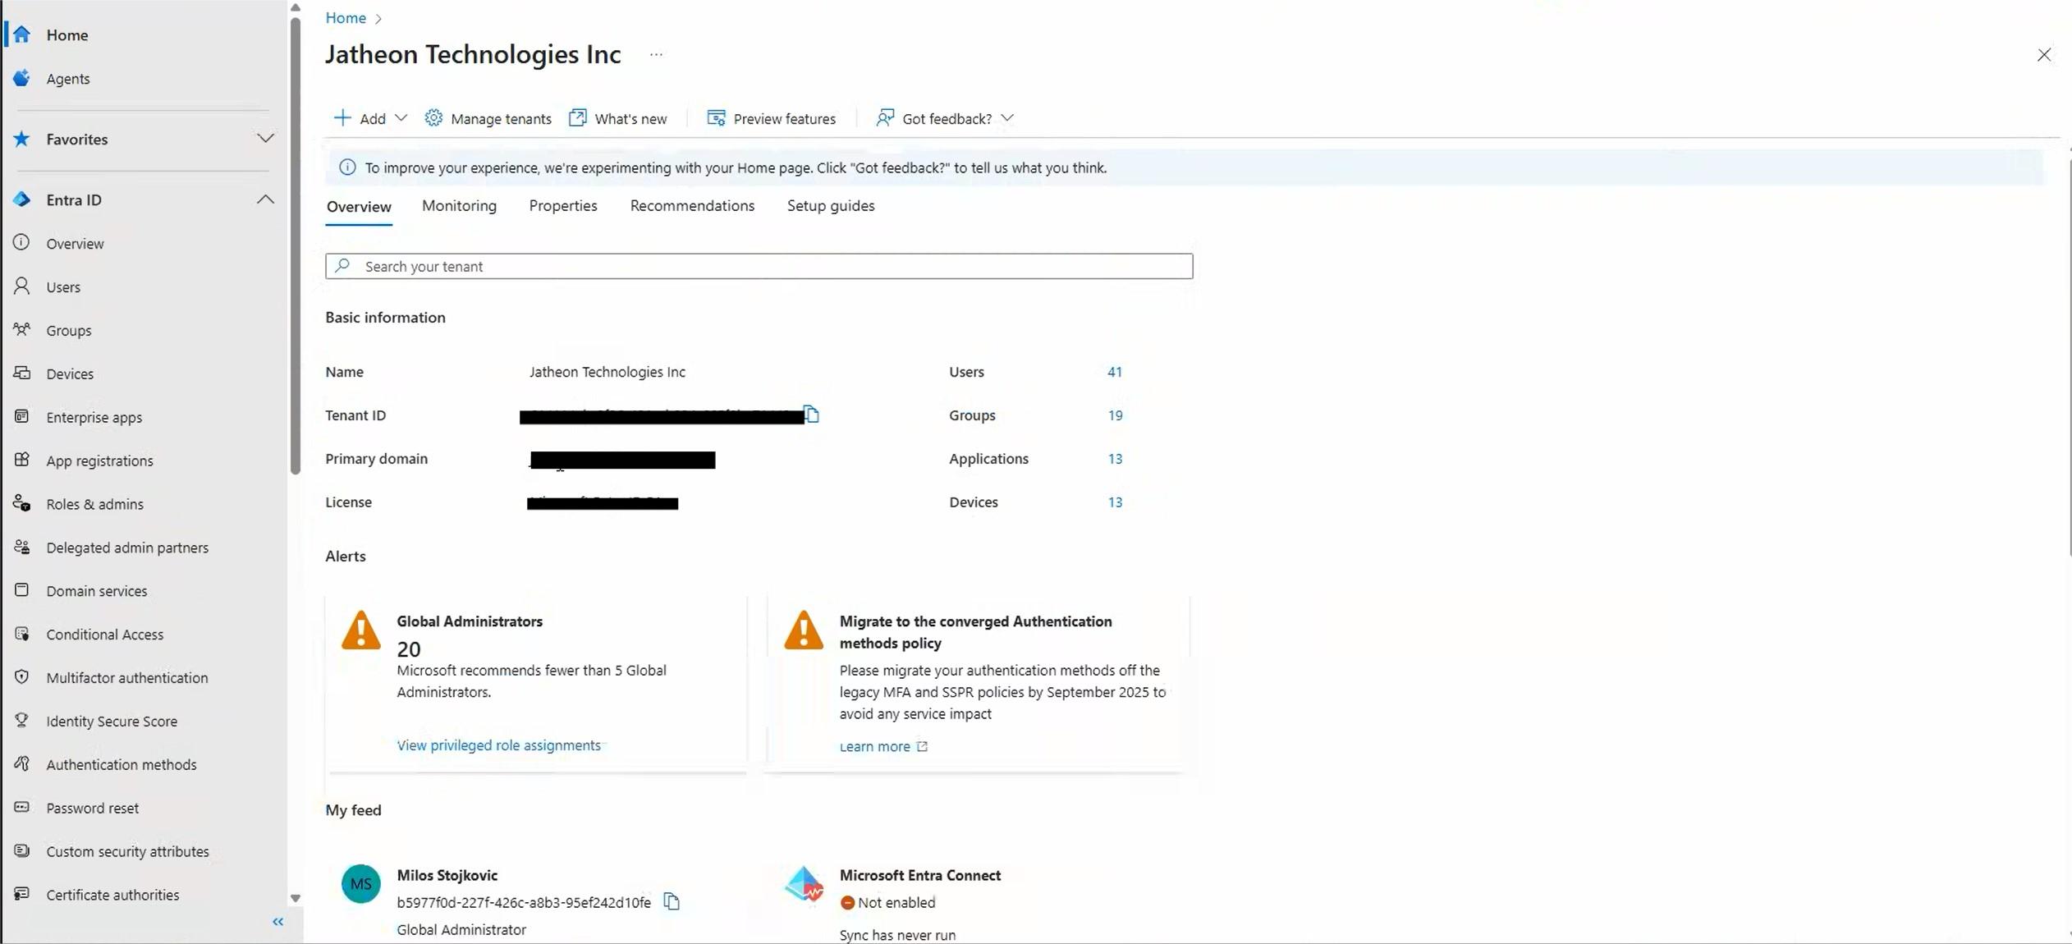
Task: Open the Devices icon in sidebar
Action: tap(22, 373)
